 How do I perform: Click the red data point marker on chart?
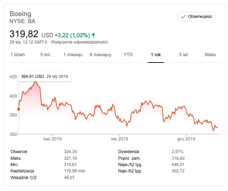point(19,109)
